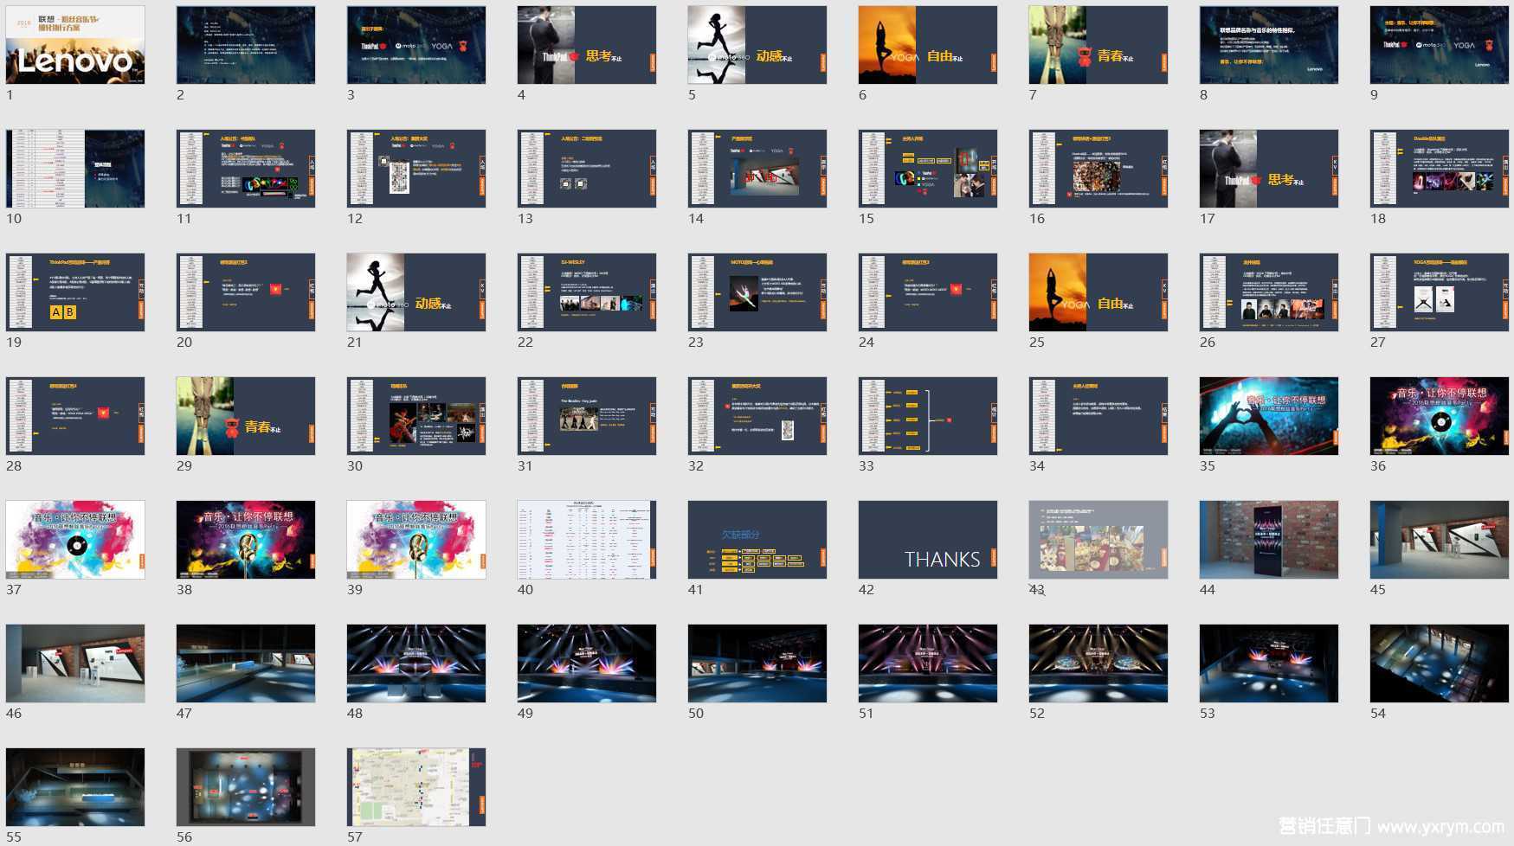This screenshot has height=846, width=1514.
Task: Select slide 12 with QR code
Action: pyautogui.click(x=416, y=169)
